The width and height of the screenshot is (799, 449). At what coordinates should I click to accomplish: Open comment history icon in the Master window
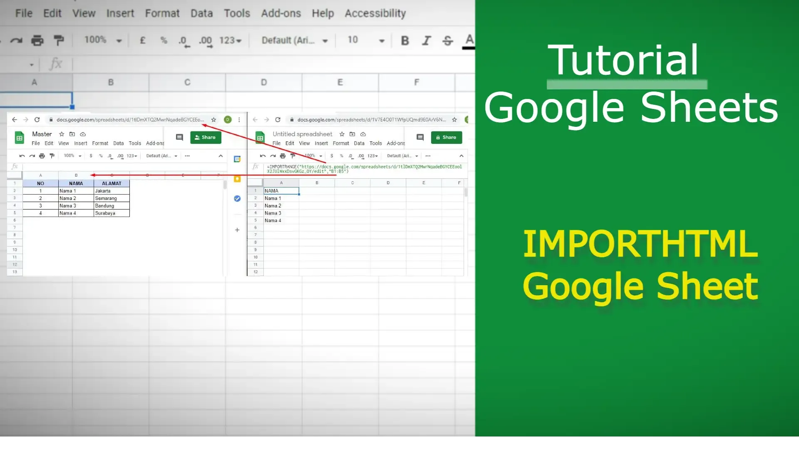click(x=179, y=137)
